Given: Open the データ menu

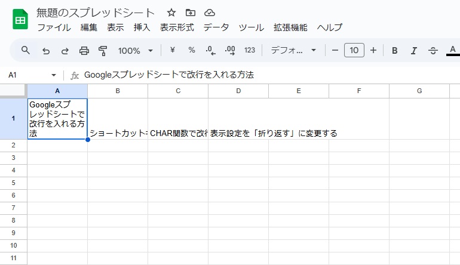Looking at the screenshot, I should click(x=216, y=27).
